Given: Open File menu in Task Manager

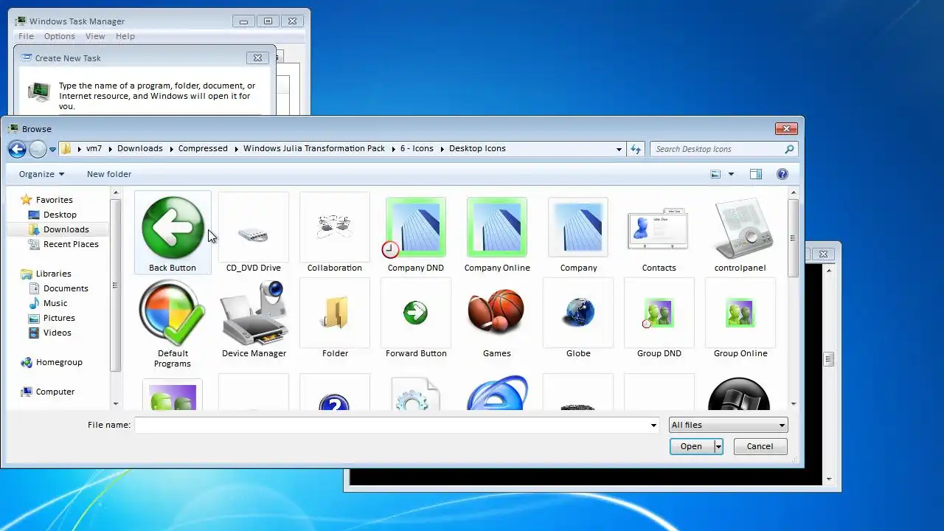Looking at the screenshot, I should (x=26, y=36).
